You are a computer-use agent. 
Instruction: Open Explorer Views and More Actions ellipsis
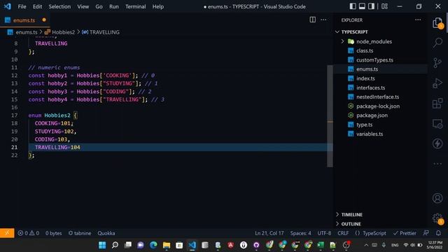(x=418, y=20)
